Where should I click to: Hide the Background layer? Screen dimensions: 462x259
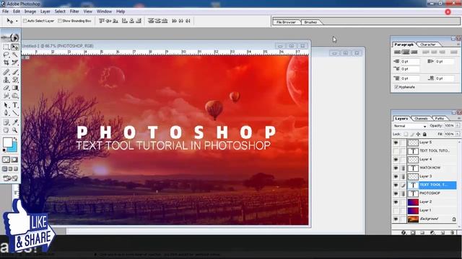(396, 219)
